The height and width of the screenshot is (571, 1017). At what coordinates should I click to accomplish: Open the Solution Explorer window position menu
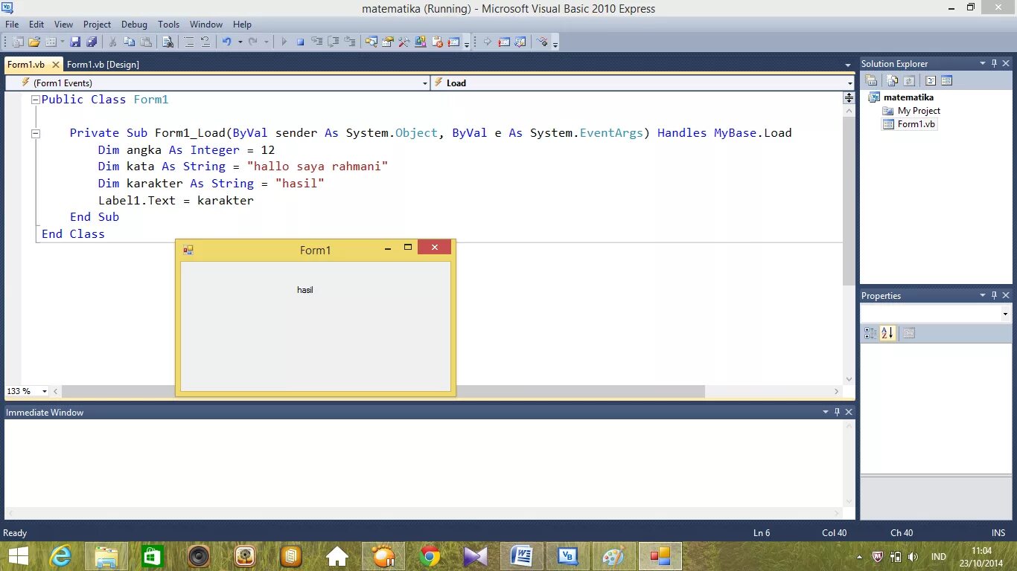pyautogui.click(x=983, y=64)
